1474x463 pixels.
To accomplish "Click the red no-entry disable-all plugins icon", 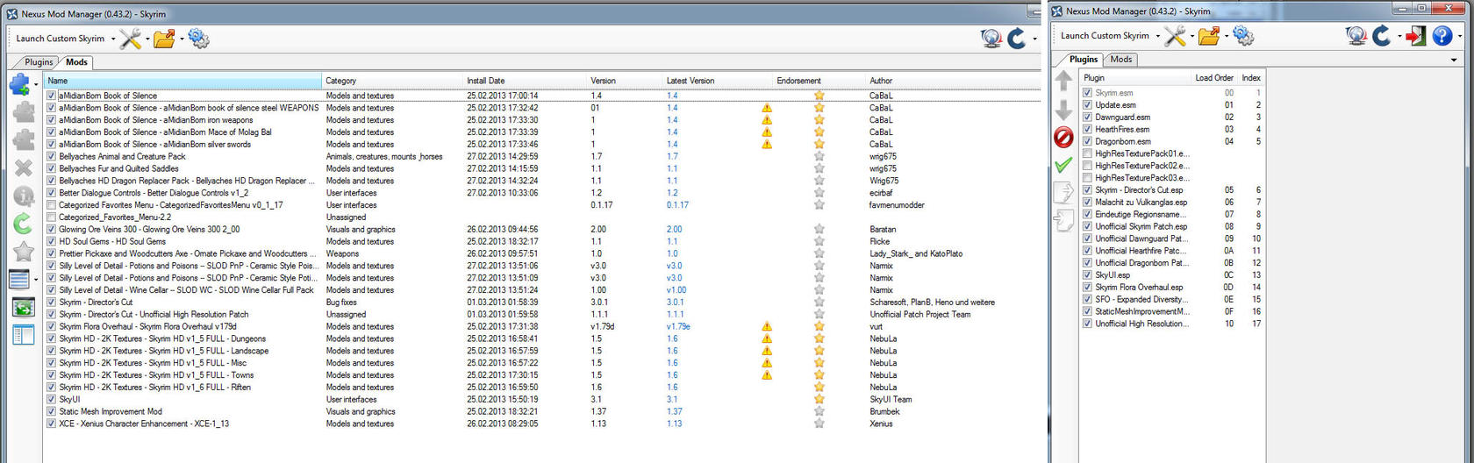I will (1063, 138).
